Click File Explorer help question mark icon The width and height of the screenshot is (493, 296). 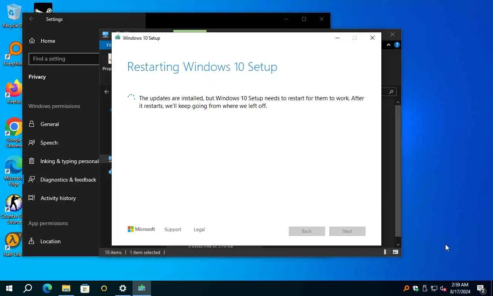397,45
